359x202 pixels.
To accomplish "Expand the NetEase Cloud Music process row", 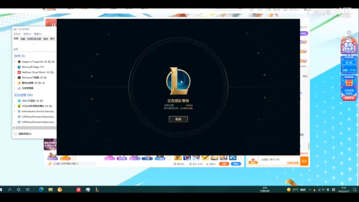I will click(15, 72).
